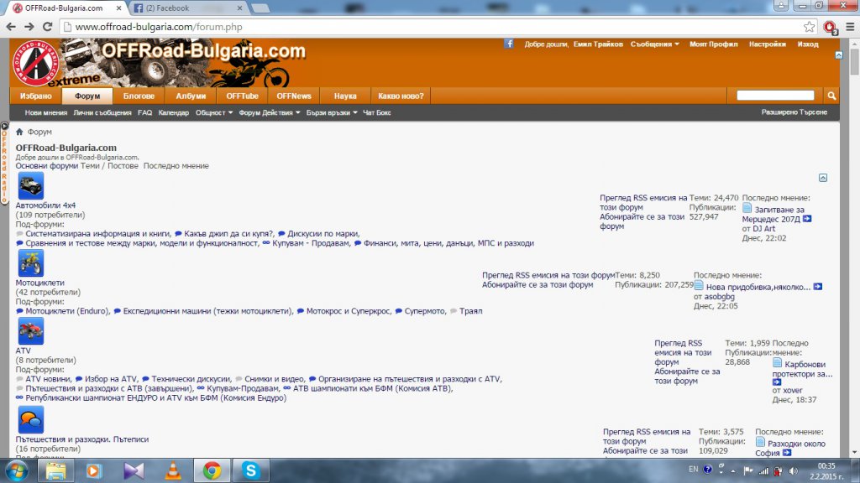Switch to the Блогове tab
Viewport: 860px width, 483px height.
coord(139,96)
